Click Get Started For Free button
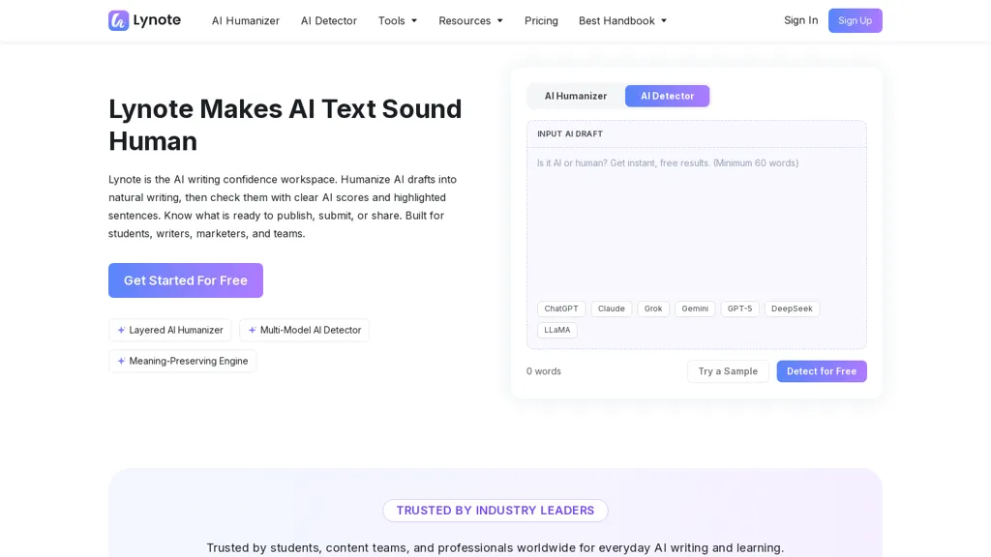The image size is (991, 557). coord(185,280)
